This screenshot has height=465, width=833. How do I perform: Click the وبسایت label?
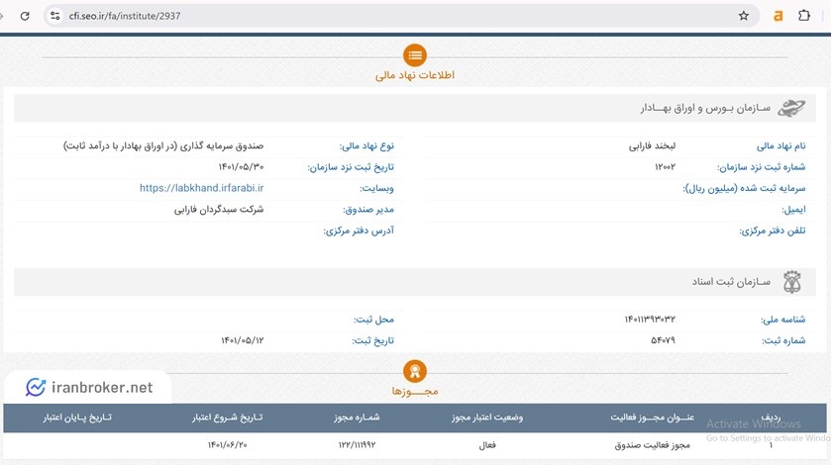376,188
